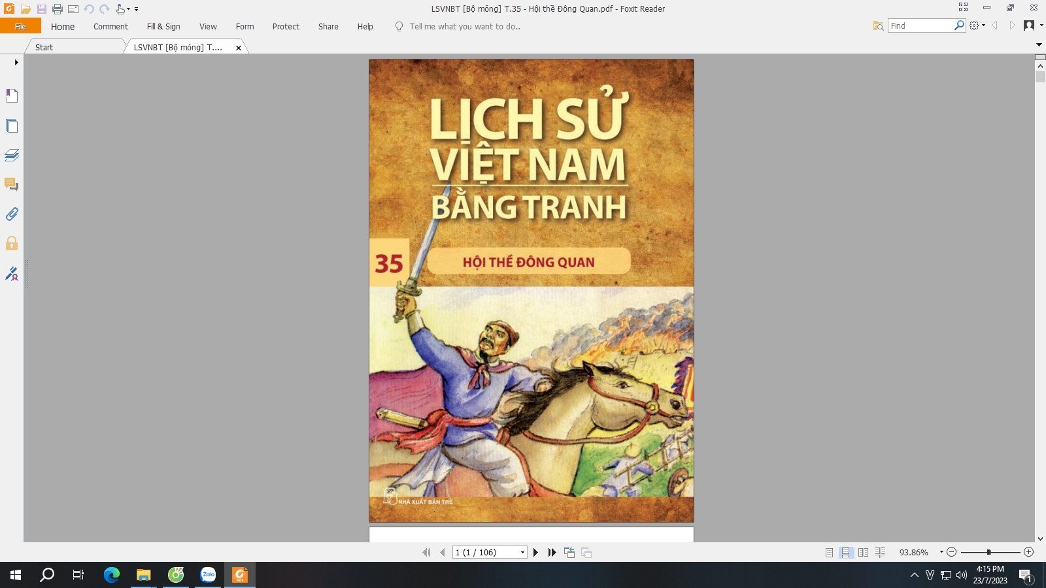Screen dimensions: 1046x588
Task: Open a file with the folder icon
Action: click(25, 9)
